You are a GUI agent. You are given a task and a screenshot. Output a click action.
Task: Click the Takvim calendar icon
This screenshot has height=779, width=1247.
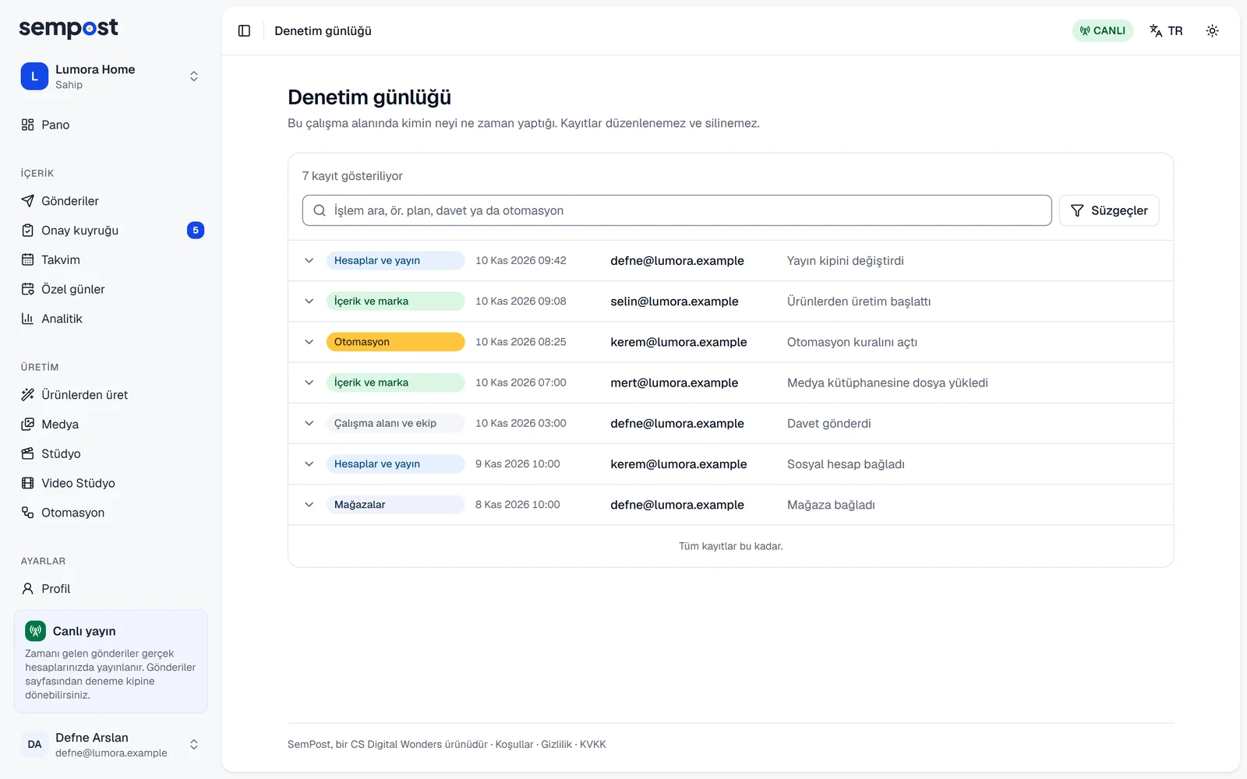pyautogui.click(x=28, y=260)
